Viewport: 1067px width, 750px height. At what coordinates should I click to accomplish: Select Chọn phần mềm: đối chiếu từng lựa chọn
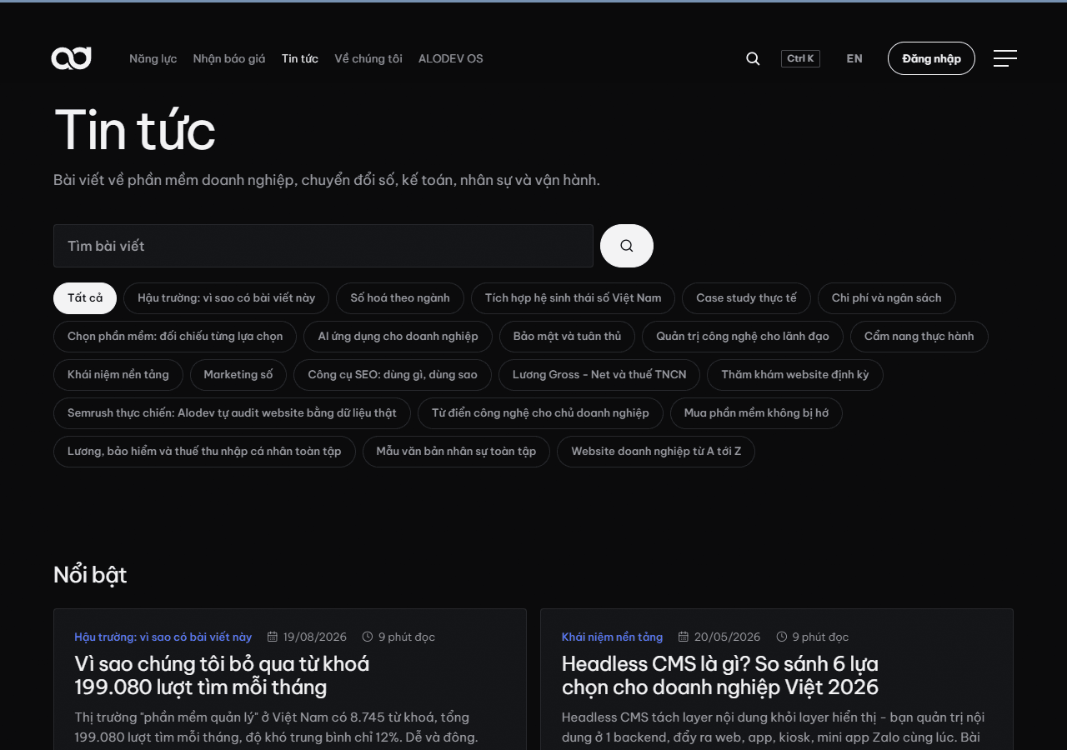click(175, 337)
